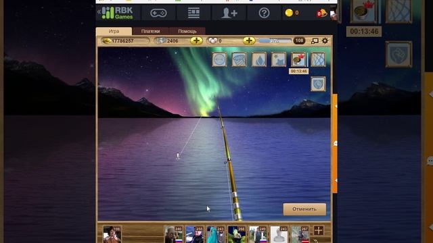
Task: Open the settings gear icon
Action: 325,41
